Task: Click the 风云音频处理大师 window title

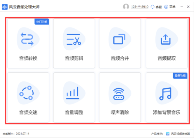Action: point(24,7)
